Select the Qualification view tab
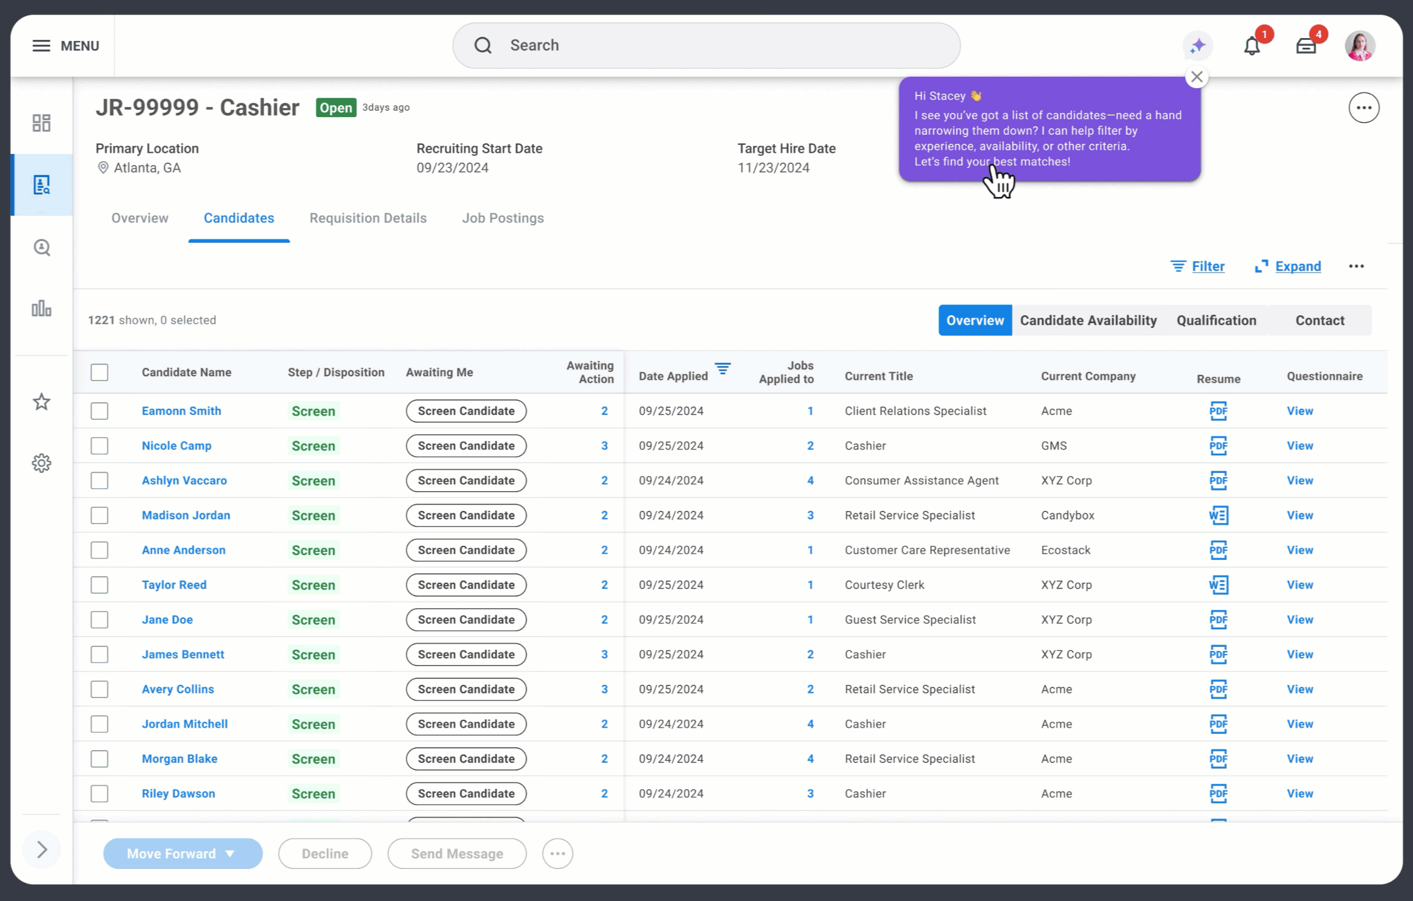This screenshot has width=1413, height=901. pos(1216,320)
